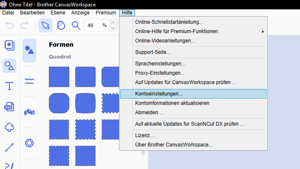This screenshot has width=300, height=169.
Task: Choose the basic shapes category icon
Action: coord(29,50)
